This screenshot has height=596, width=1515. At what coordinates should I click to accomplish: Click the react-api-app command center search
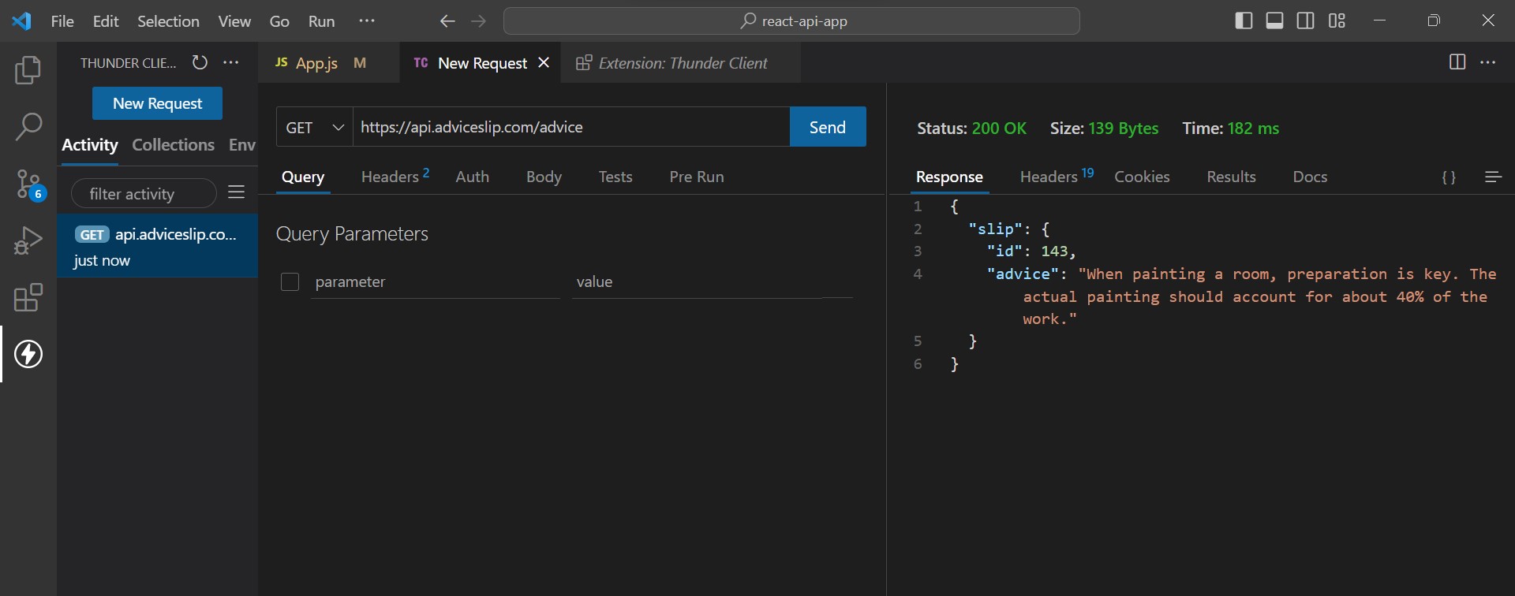click(791, 21)
